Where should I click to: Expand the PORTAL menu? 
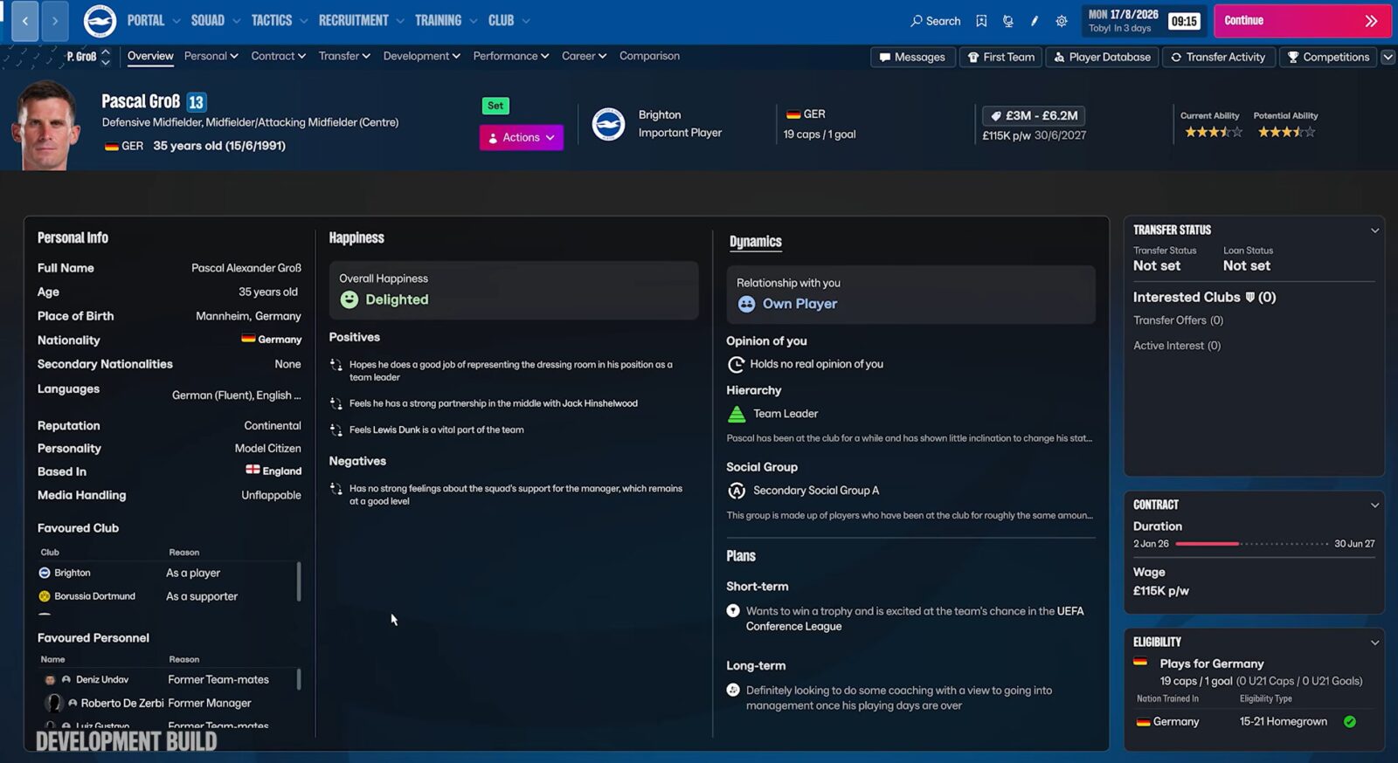(154, 21)
